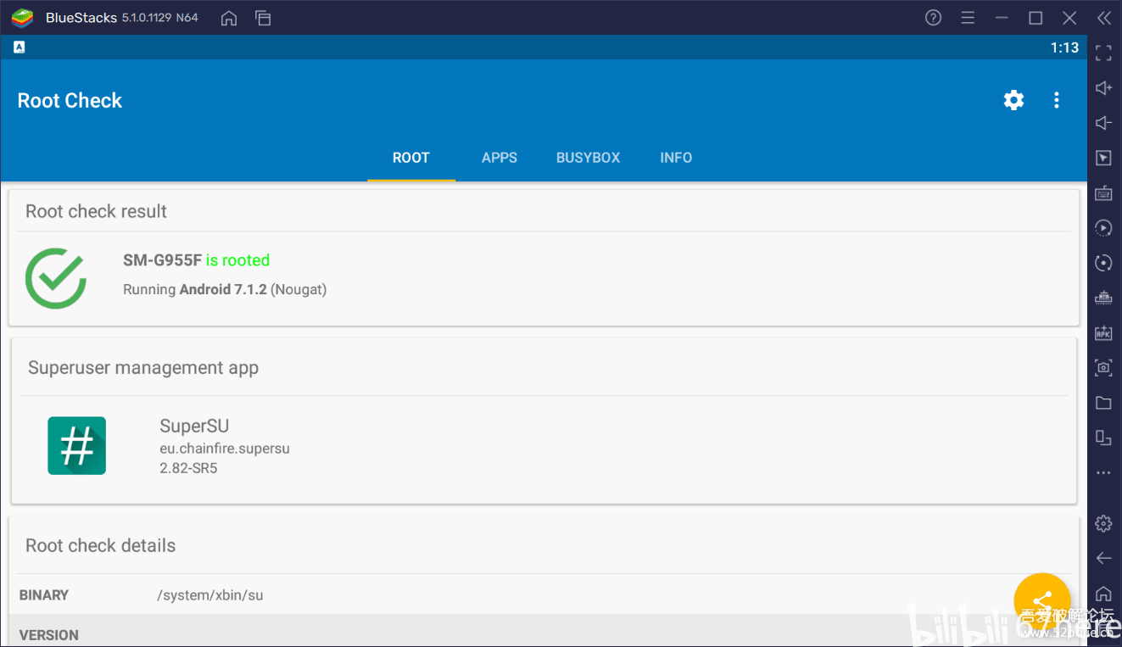Install APK from sidebar
1122x647 pixels.
1103,332
